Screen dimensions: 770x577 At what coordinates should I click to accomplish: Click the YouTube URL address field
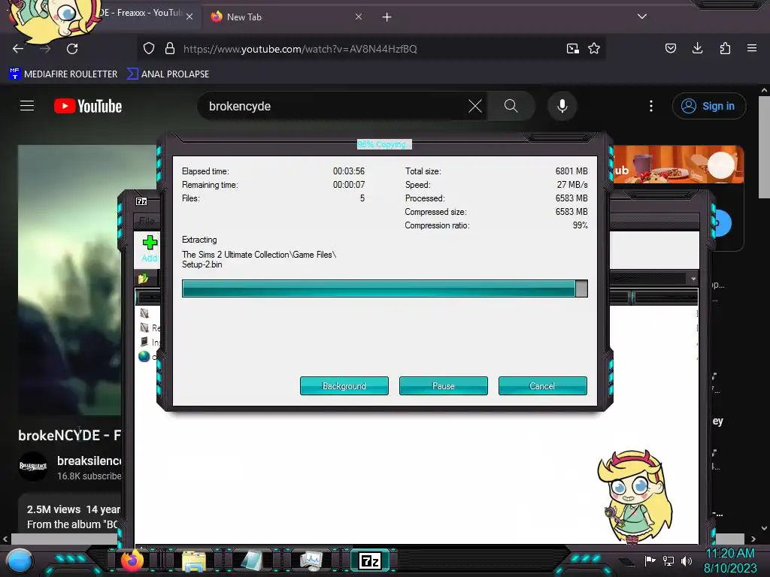click(371, 49)
